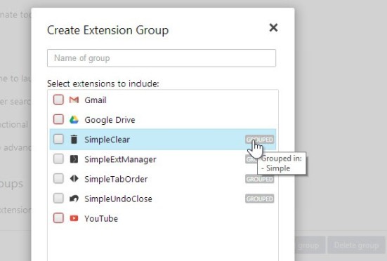
Task: Click the YouTube label text
Action: (x=101, y=219)
